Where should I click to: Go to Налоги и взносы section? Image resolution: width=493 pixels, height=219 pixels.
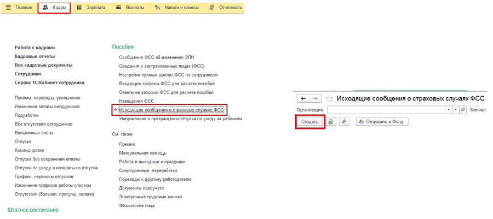pyautogui.click(x=175, y=8)
